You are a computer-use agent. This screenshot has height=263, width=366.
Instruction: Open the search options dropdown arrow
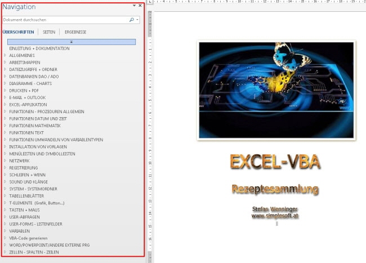137,20
